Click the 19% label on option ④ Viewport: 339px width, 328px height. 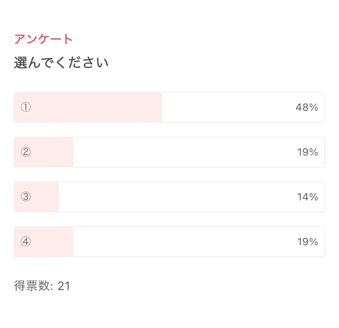[x=307, y=242]
